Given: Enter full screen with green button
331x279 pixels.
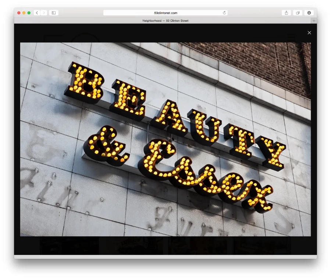Looking at the screenshot, I should pos(29,13).
